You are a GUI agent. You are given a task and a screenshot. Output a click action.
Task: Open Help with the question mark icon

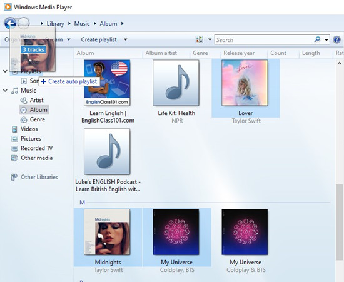pos(336,39)
